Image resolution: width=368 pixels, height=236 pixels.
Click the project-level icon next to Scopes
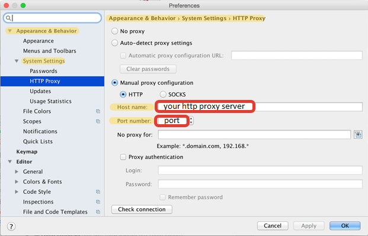(98, 121)
